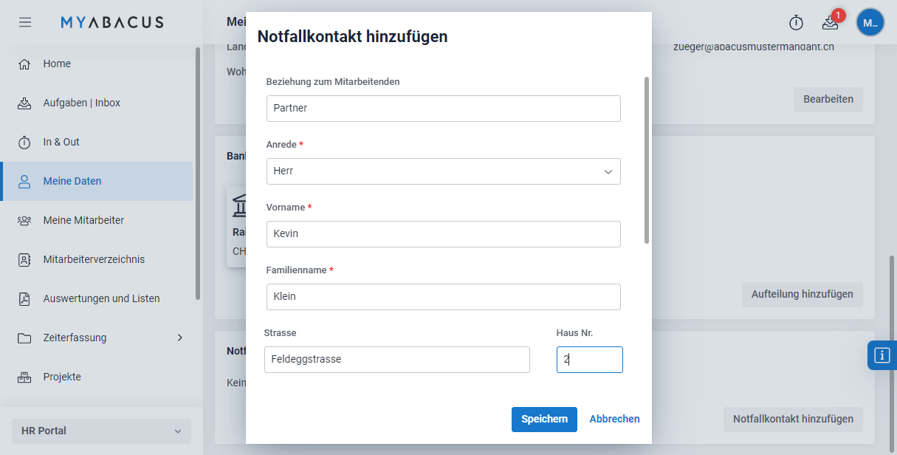
Task: Open the inbox notifications with red badge
Action: point(831,22)
